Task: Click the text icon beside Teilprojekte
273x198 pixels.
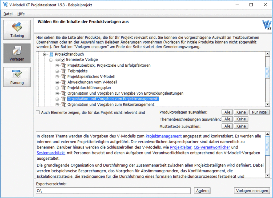Action: (64, 71)
